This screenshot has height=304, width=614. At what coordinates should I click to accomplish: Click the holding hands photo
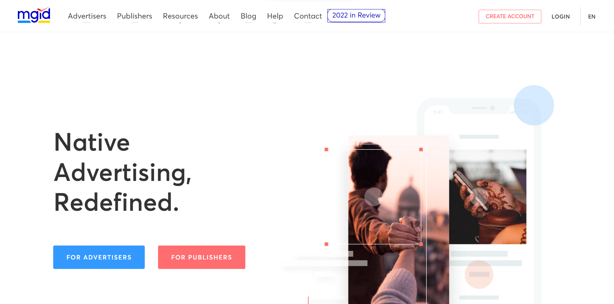[x=399, y=220]
